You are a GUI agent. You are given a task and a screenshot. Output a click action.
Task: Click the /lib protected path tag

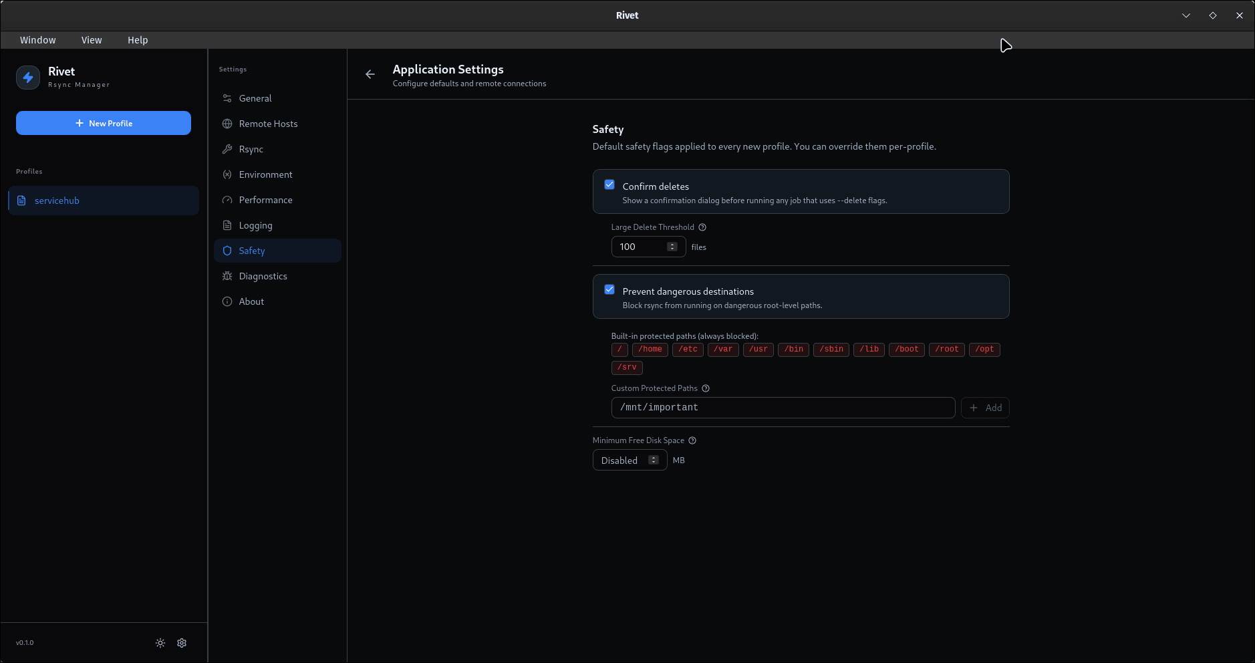pos(869,350)
